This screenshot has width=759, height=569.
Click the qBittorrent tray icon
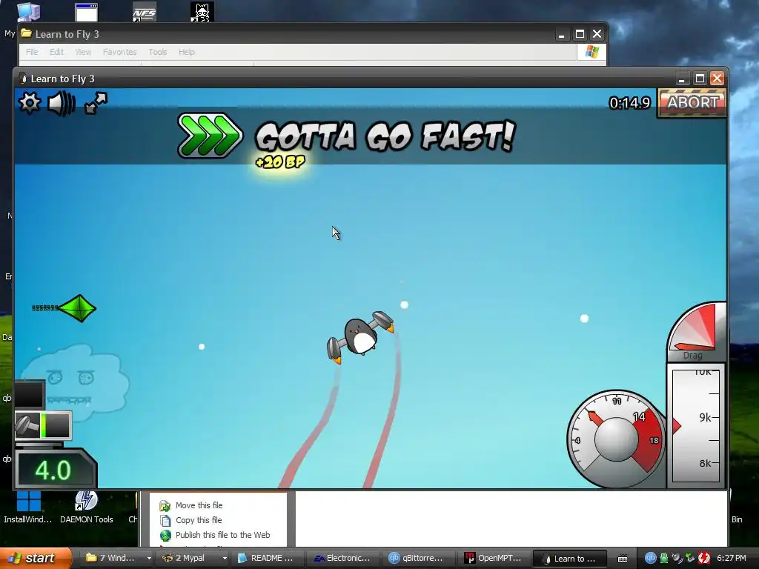coord(650,558)
